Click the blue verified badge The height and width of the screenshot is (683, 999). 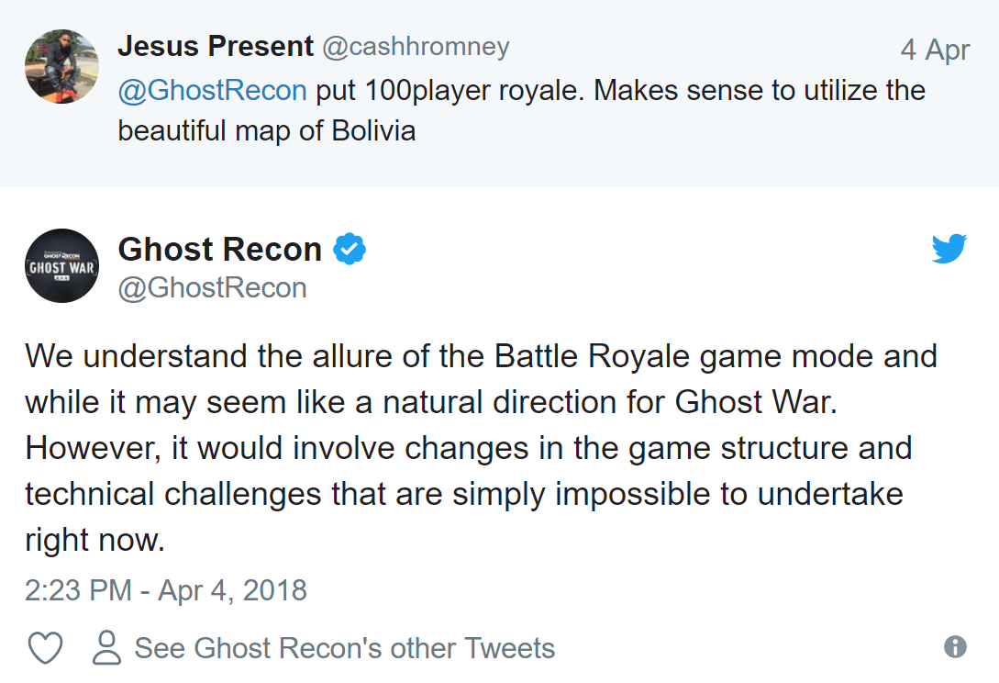(x=350, y=249)
